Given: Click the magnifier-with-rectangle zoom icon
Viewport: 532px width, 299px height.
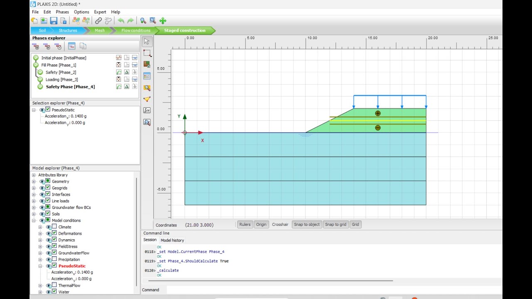Looking at the screenshot, I should click(x=153, y=20).
